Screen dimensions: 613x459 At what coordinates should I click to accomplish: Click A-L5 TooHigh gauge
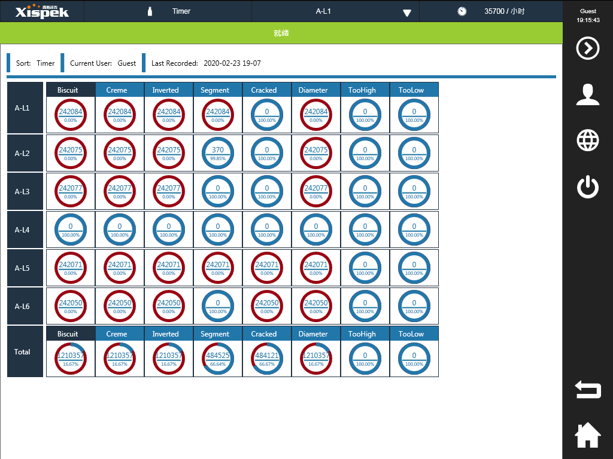(x=365, y=268)
